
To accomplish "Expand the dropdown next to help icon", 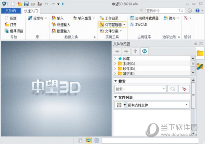I will click(202, 10).
